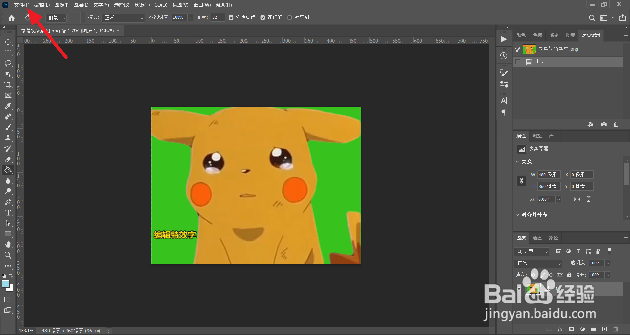Select the Eyedropper tool

(x=8, y=106)
